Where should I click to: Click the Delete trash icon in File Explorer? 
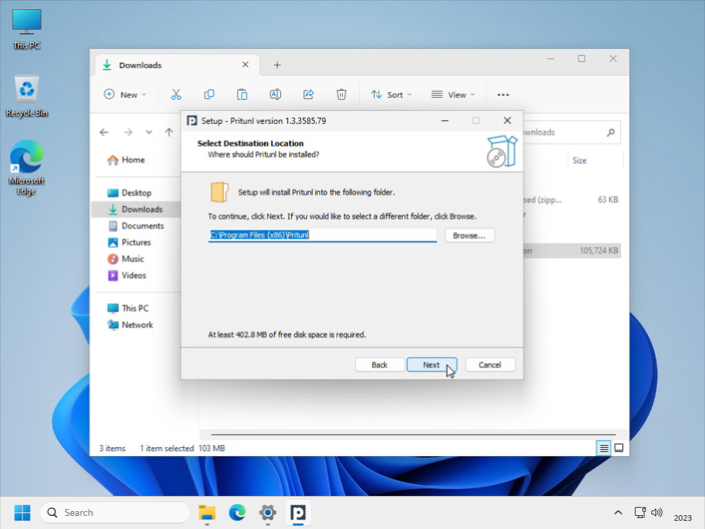pos(341,94)
